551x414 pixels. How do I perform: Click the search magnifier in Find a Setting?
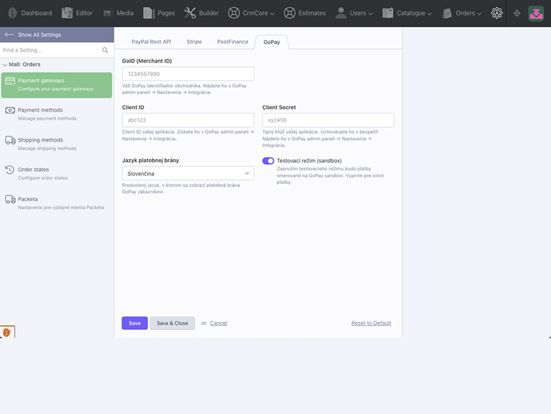[x=105, y=51]
